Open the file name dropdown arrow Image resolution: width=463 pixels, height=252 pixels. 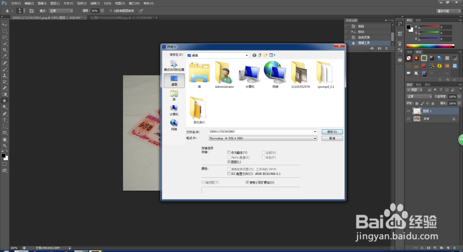pos(315,132)
